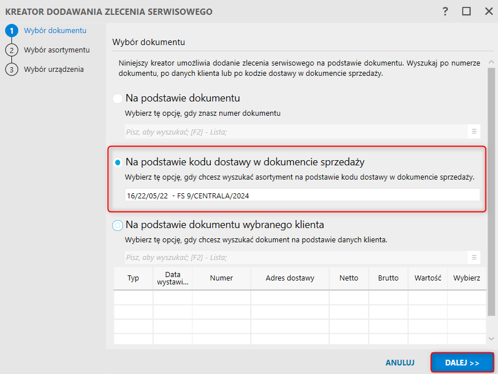Click step 3 circle icon in wizard
This screenshot has width=498, height=374.
tap(11, 70)
